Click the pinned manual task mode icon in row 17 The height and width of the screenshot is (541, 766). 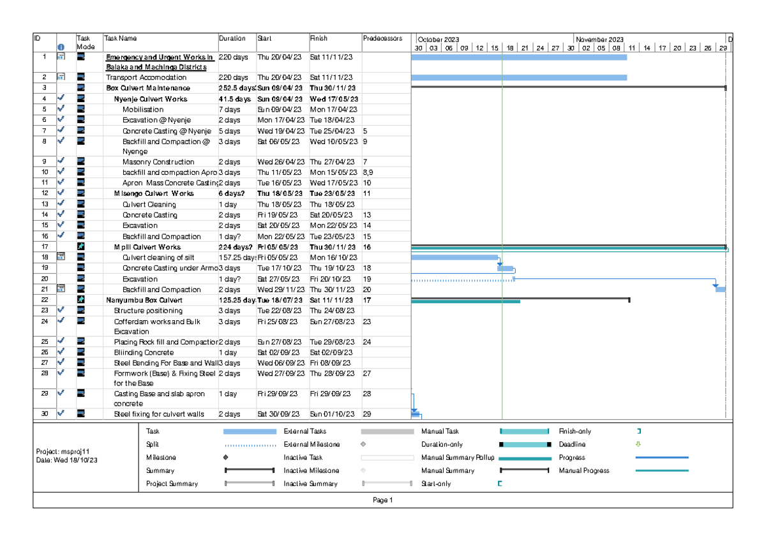point(81,246)
